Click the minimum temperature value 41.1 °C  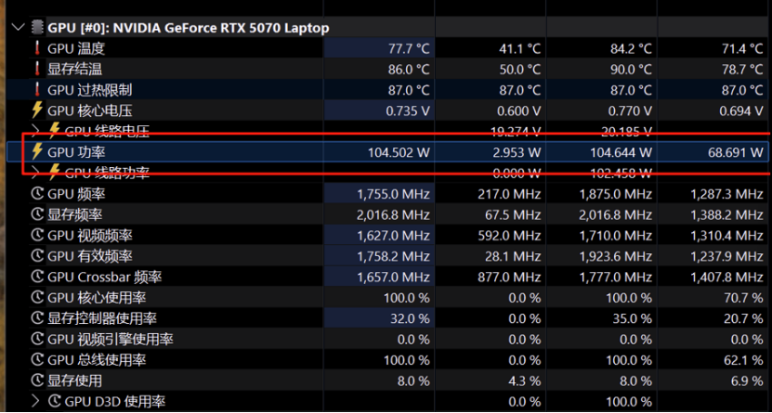click(x=519, y=48)
